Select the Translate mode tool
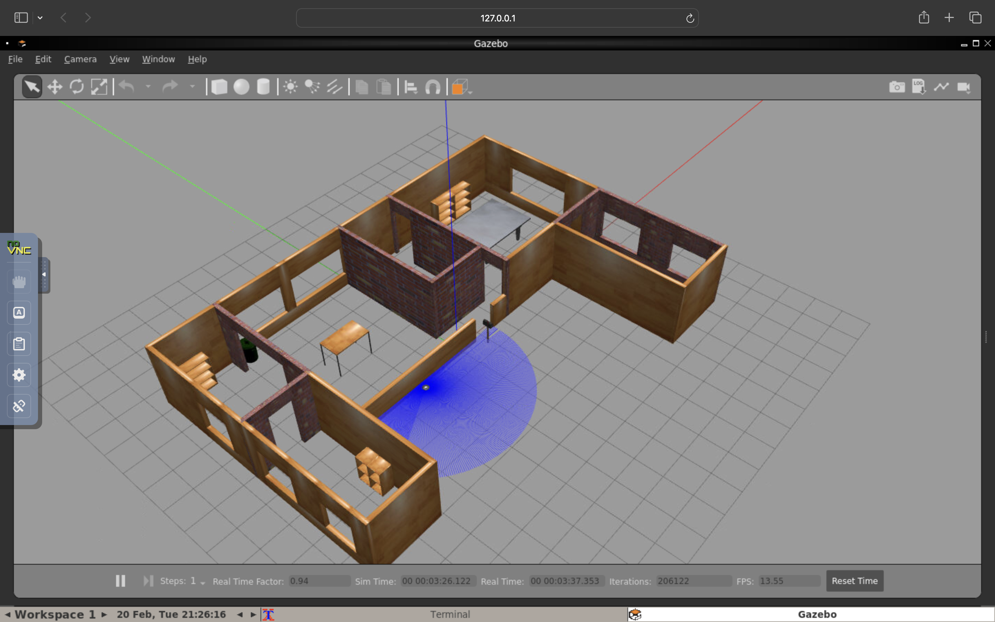The width and height of the screenshot is (995, 622). coord(55,87)
